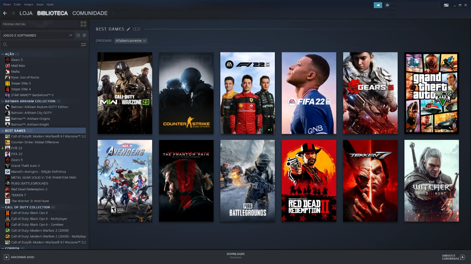Collapse BEST GAMES category in sidebar
The image size is (471, 264).
(x=3, y=130)
